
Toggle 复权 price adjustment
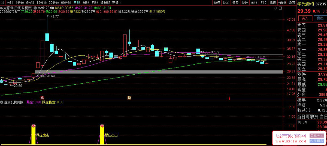click(x=217, y=3)
